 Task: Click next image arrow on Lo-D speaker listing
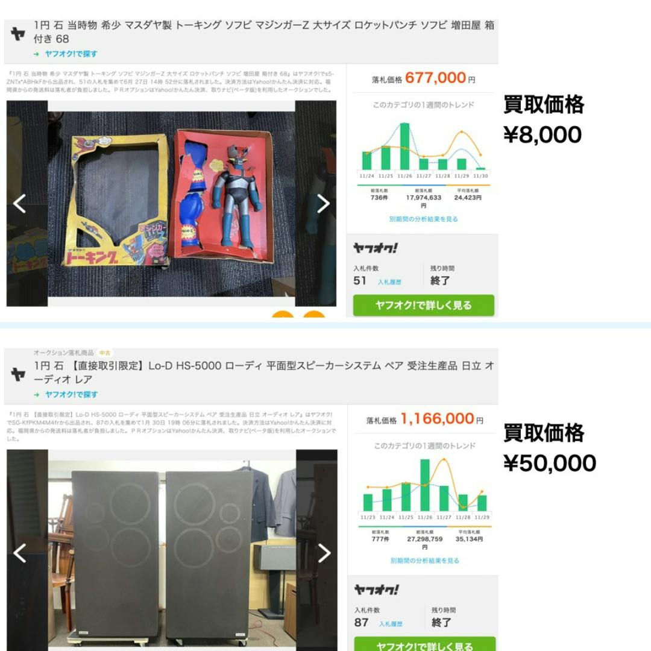click(324, 553)
